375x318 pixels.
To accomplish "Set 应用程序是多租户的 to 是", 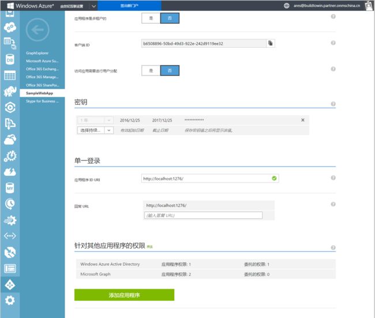I will tap(151, 18).
